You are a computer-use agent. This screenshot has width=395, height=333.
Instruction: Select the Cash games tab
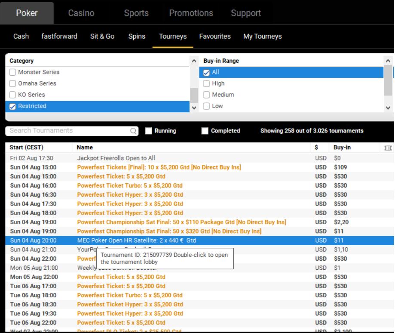pyautogui.click(x=21, y=36)
